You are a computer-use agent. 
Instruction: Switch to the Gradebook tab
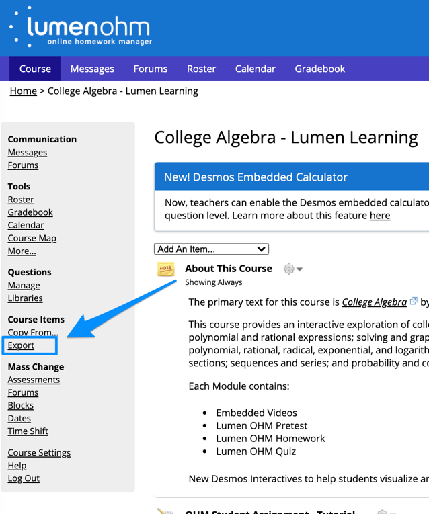(x=319, y=69)
